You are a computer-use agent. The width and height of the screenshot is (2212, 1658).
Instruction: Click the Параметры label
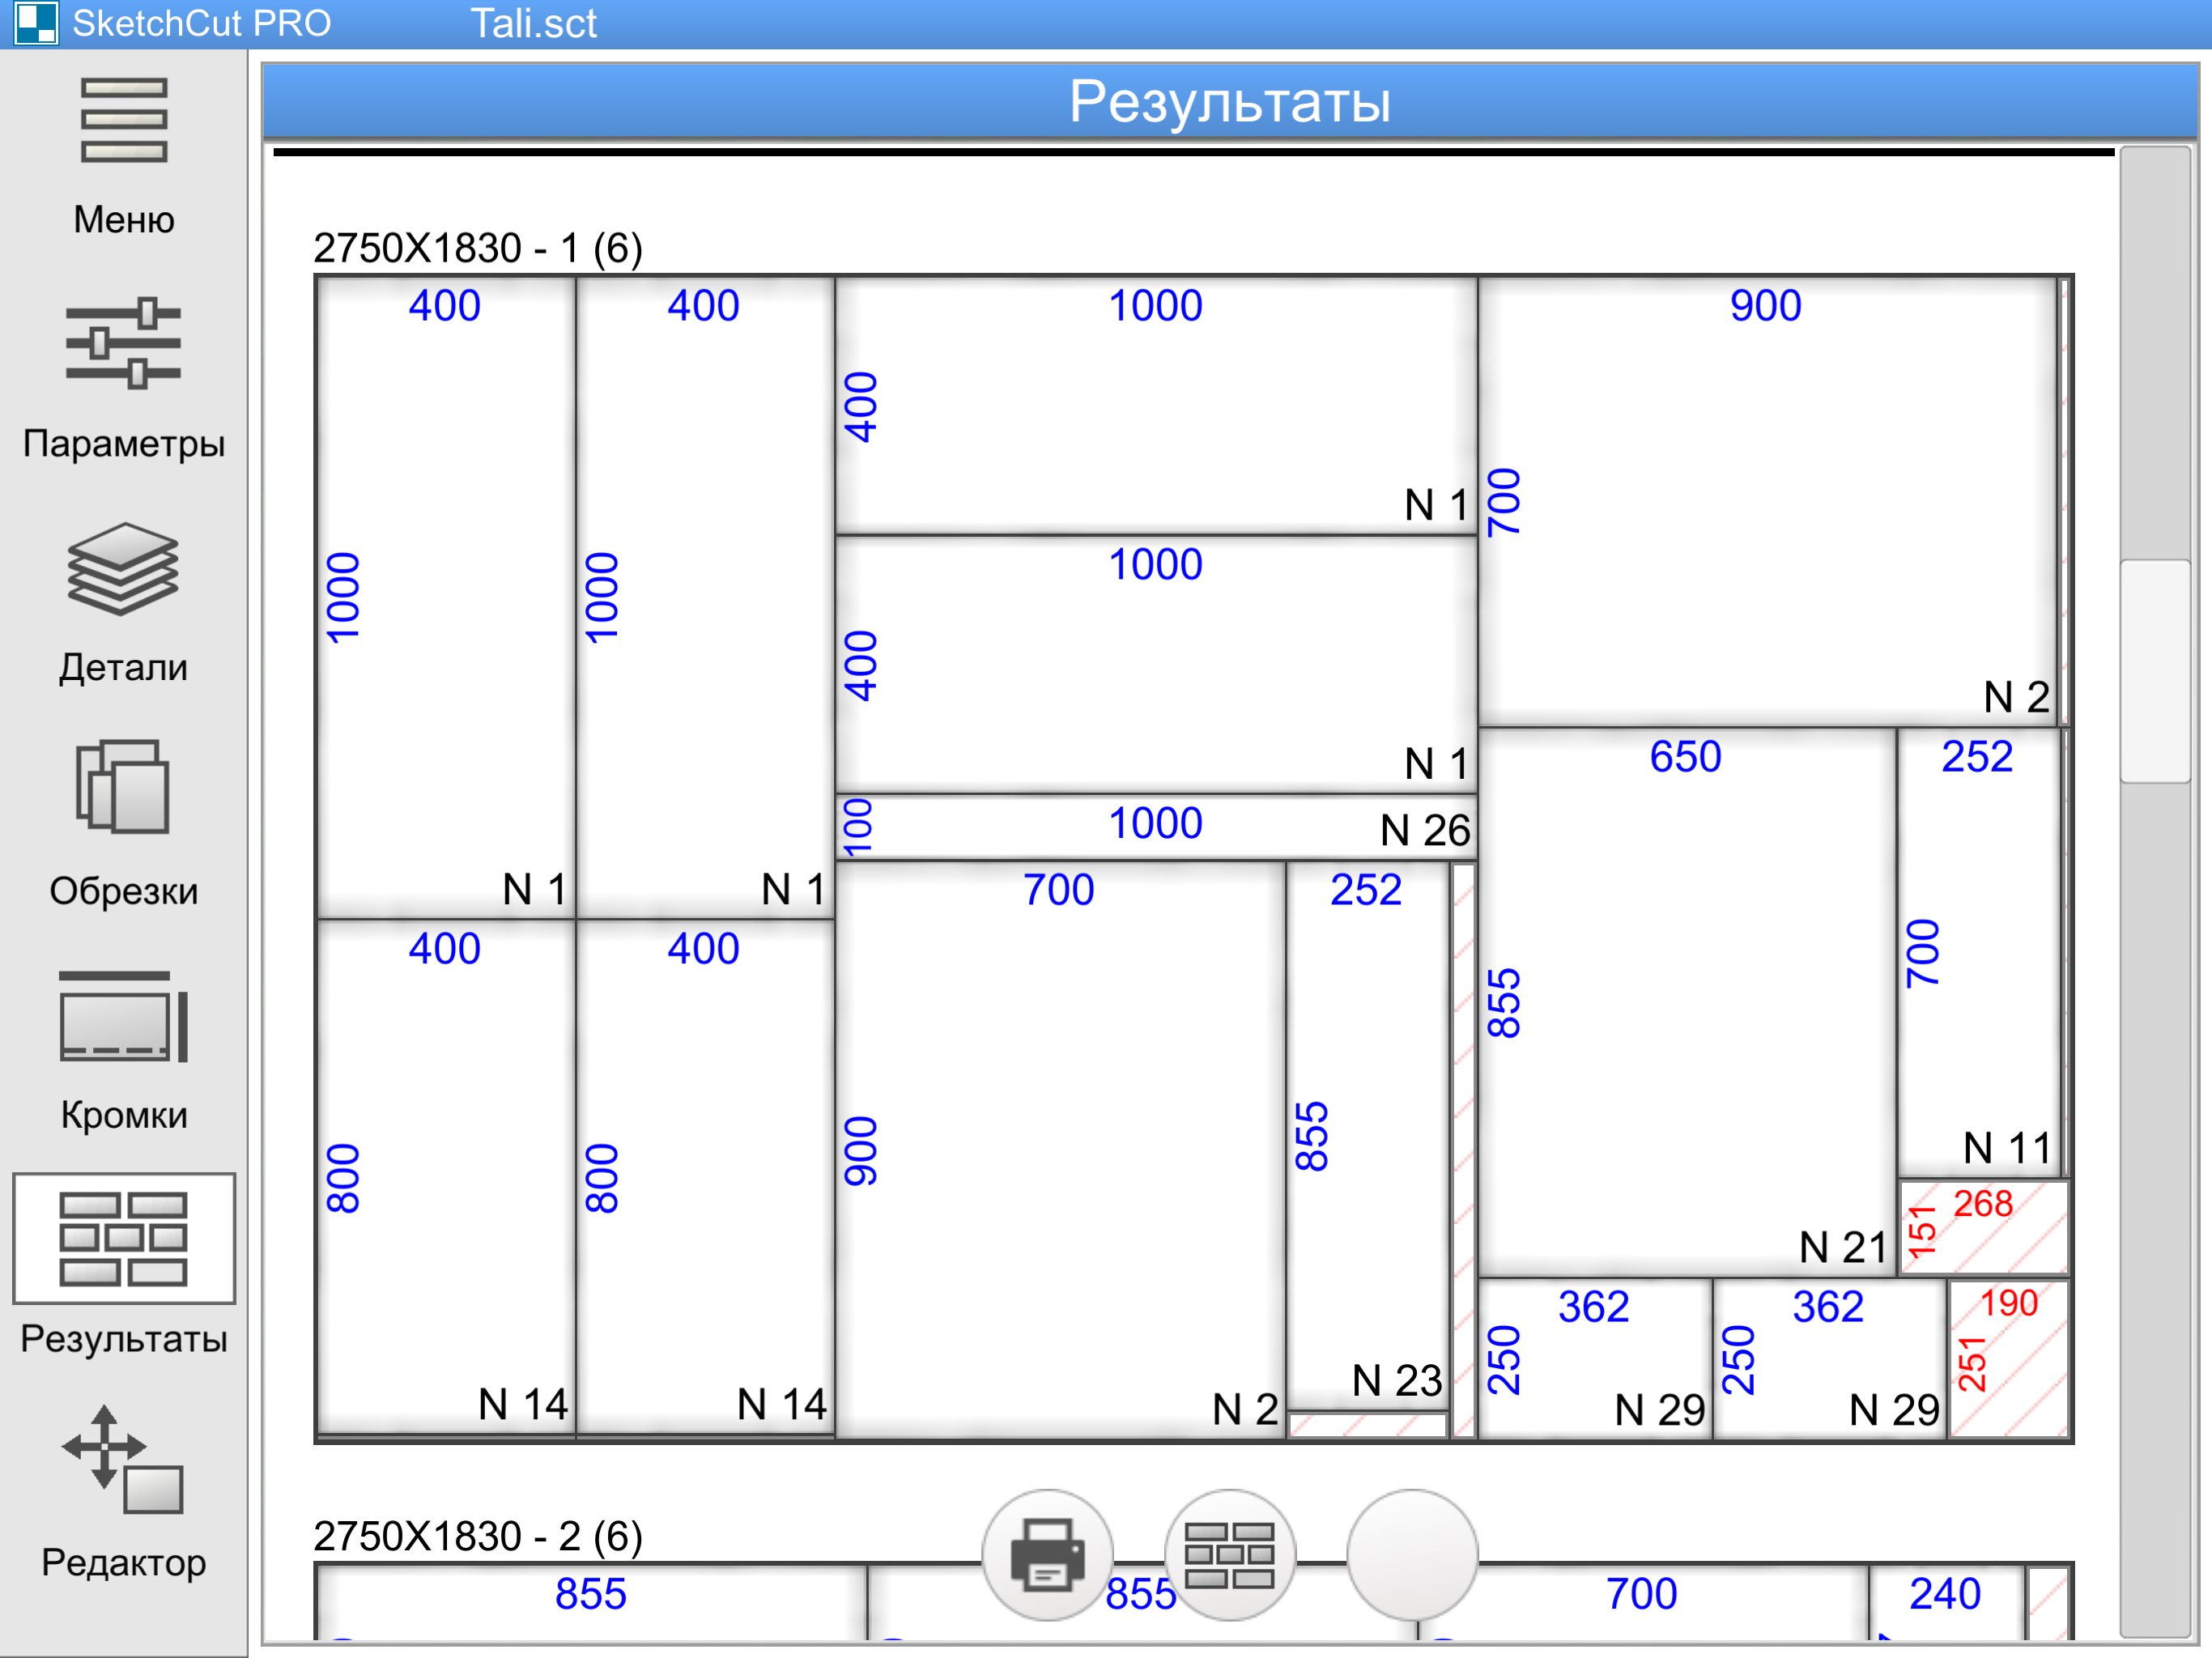pyautogui.click(x=124, y=443)
